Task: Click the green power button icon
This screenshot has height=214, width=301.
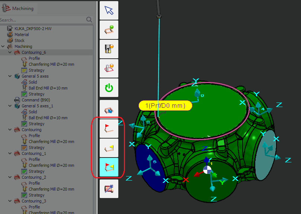Action: click(x=109, y=88)
